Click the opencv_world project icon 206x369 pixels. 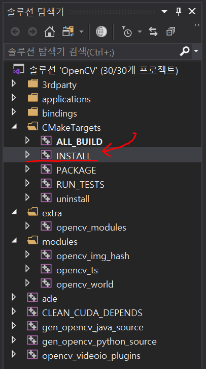point(46,283)
